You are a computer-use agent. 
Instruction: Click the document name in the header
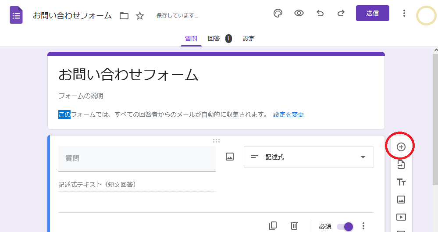[x=72, y=16]
